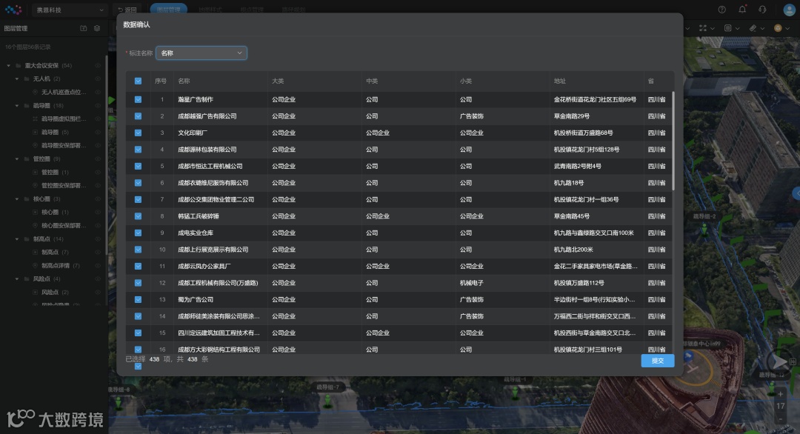Open the 携恩科技 organization dropdown
The width and height of the screenshot is (800, 434).
point(70,10)
